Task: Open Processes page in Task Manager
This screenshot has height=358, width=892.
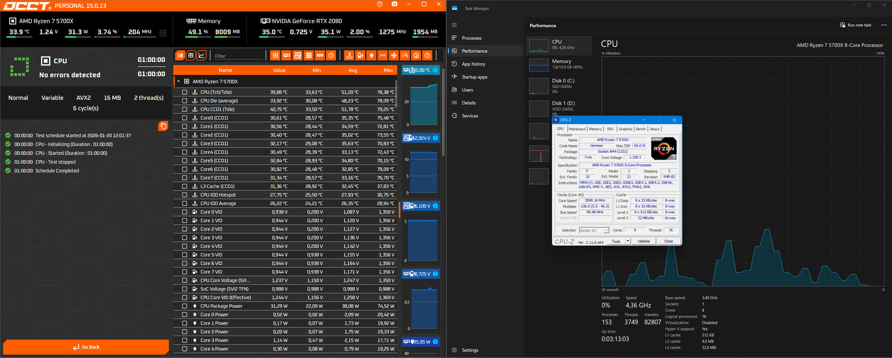Action: (x=486, y=38)
